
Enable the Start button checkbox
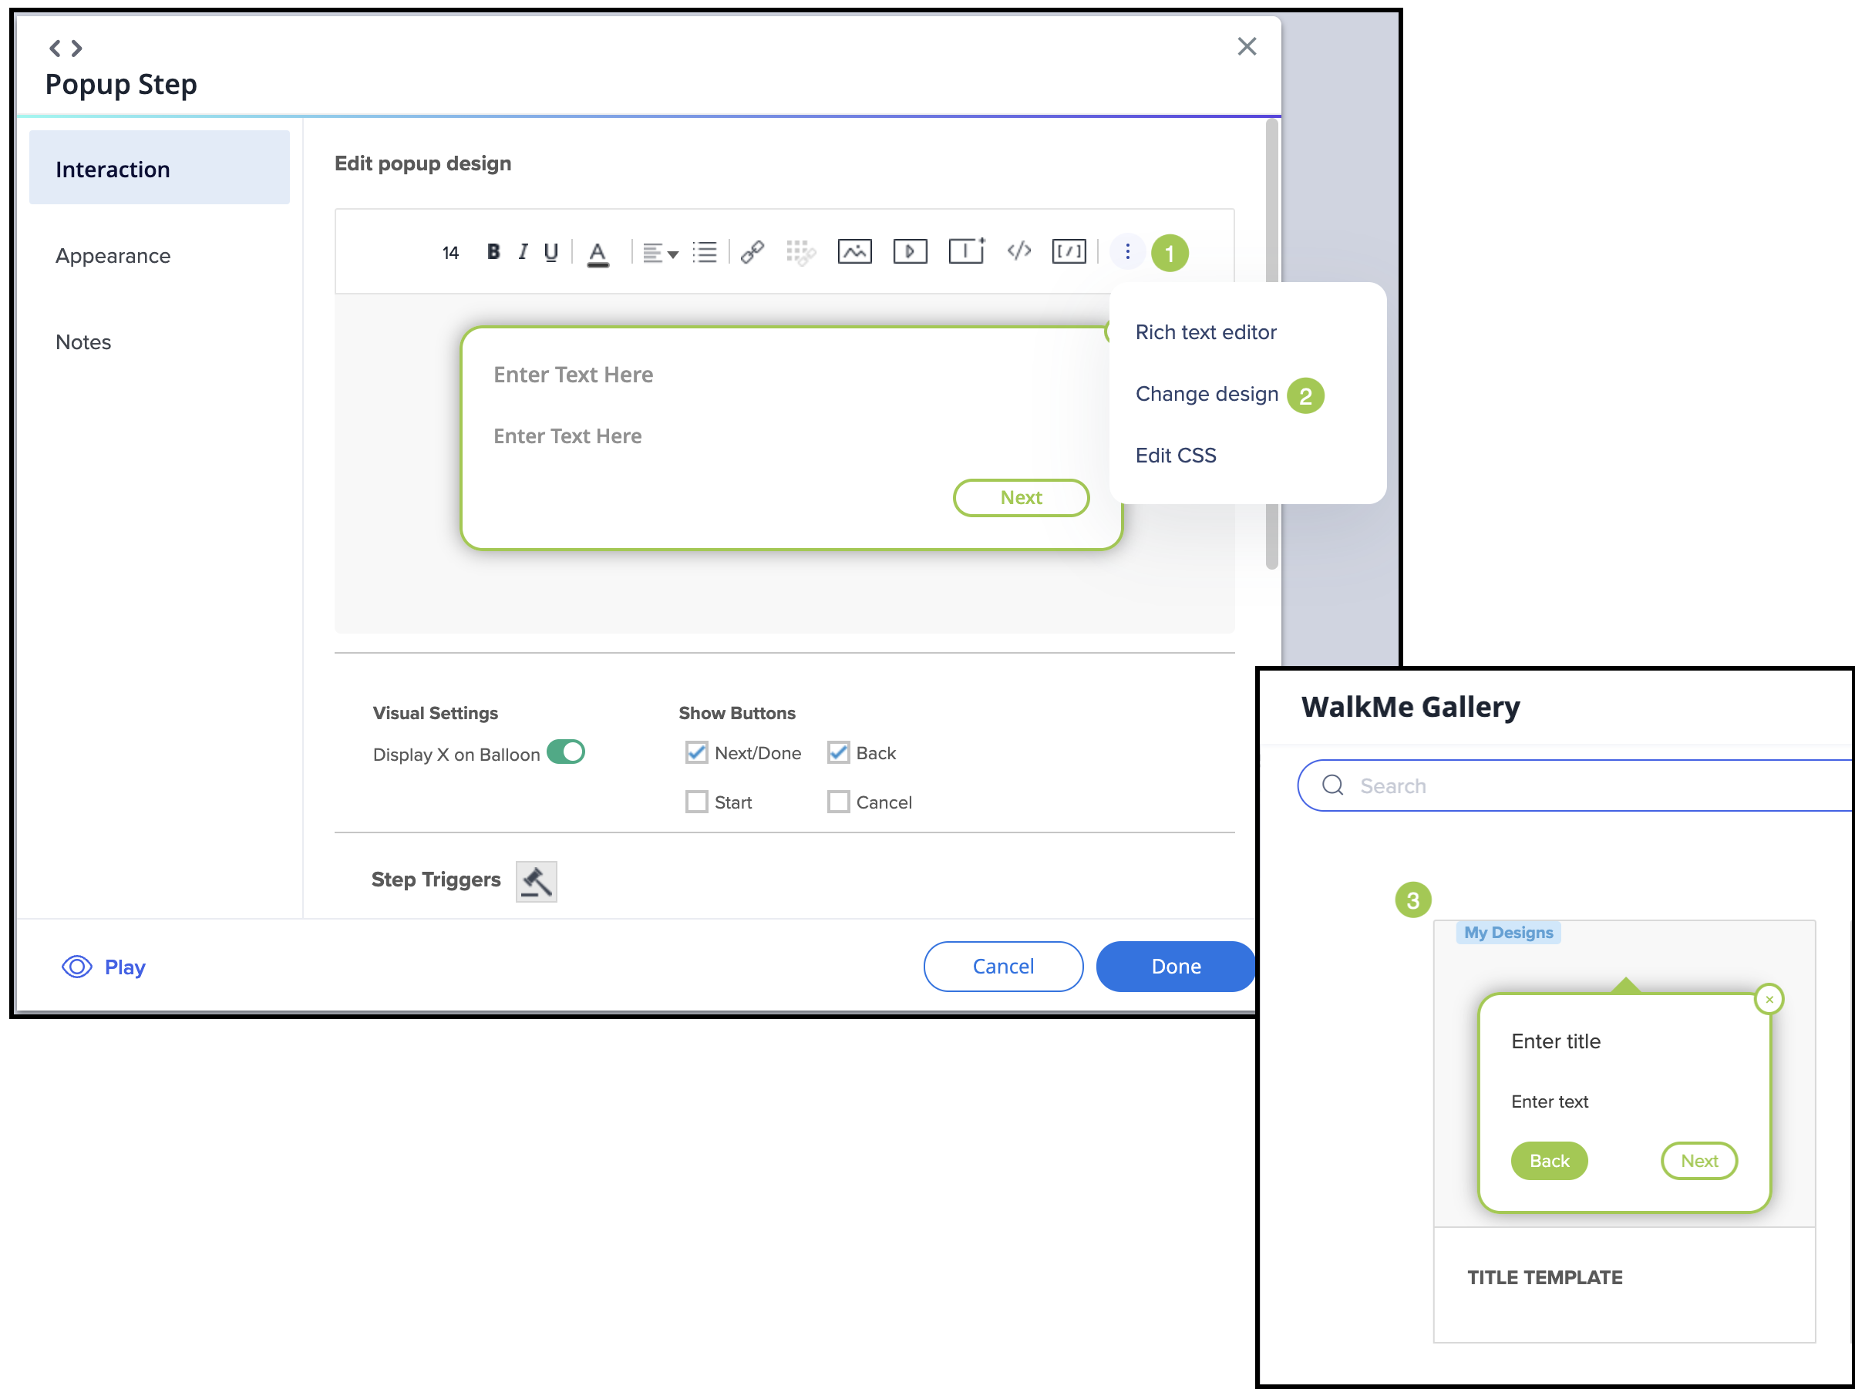point(697,802)
